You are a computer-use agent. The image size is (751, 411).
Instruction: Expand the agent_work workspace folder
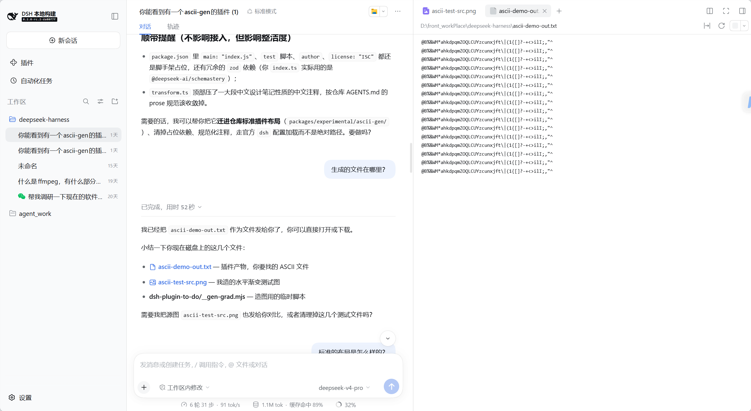tap(30, 214)
